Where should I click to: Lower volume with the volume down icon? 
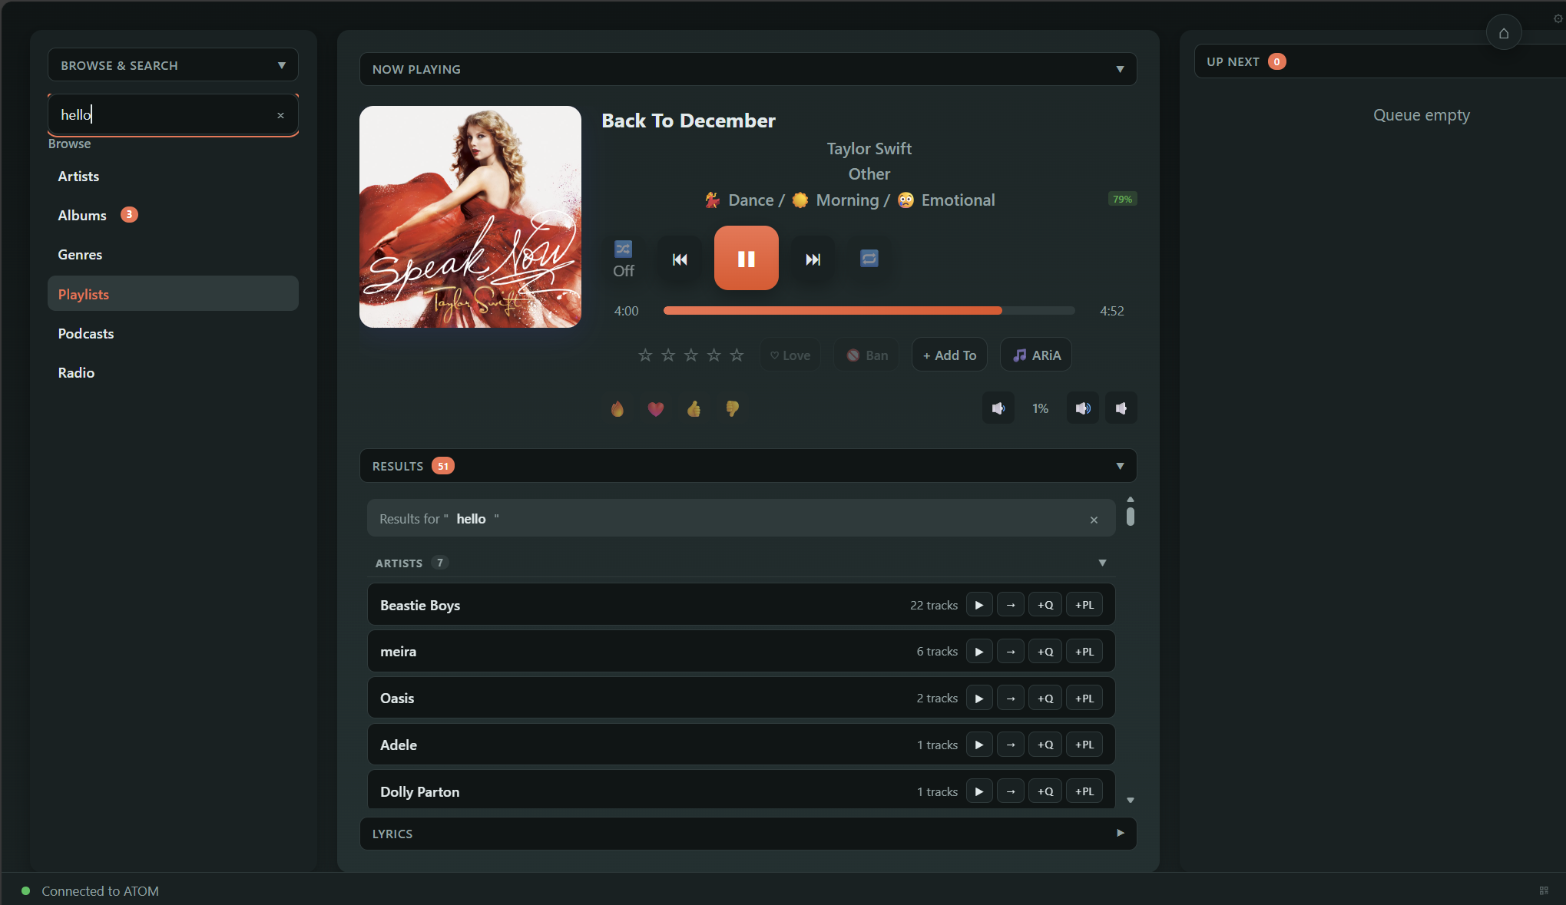click(x=998, y=408)
